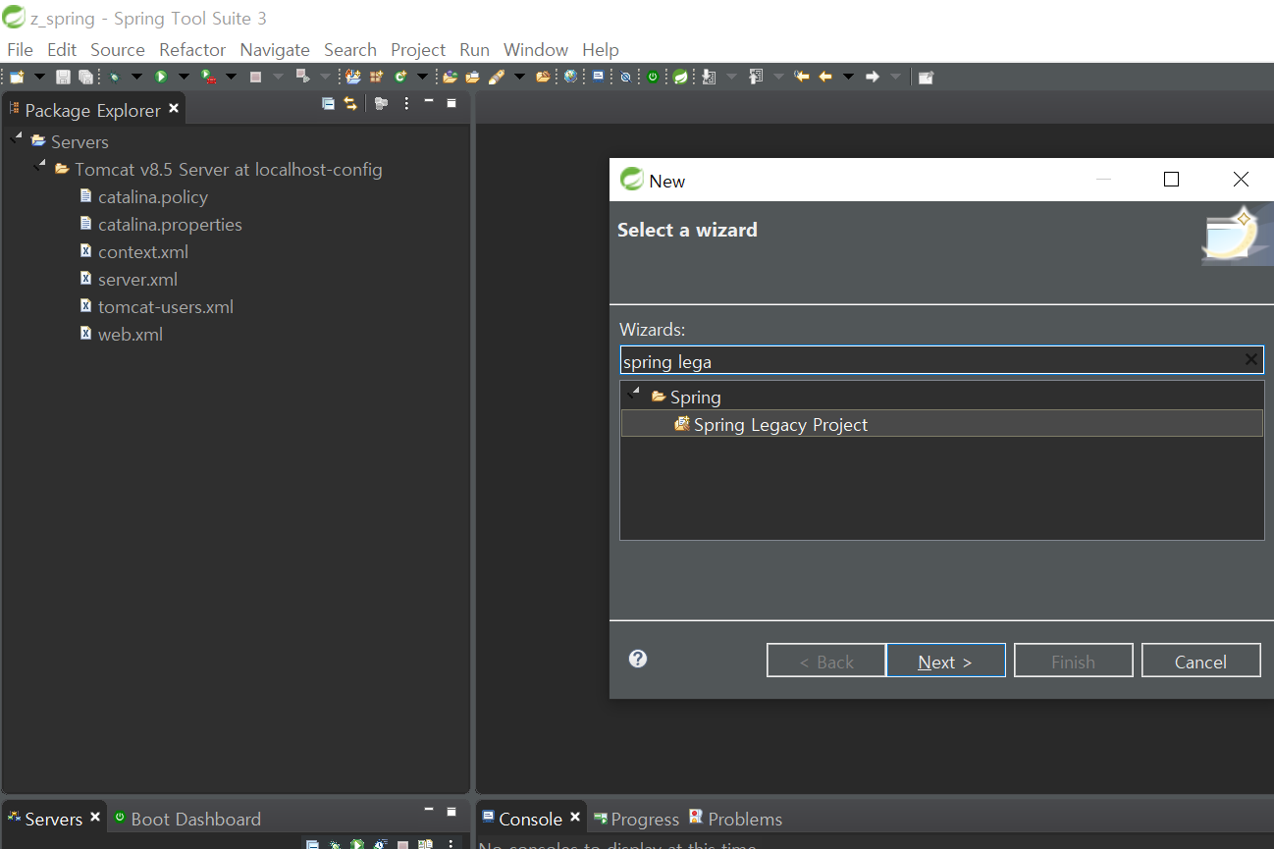Click the Next Annotation toolbar icon
Image resolution: width=1274 pixels, height=849 pixels.
coord(709,77)
